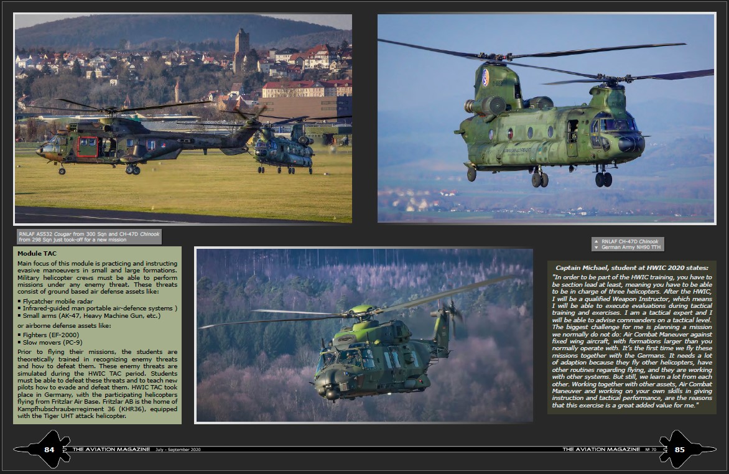This screenshot has height=474, width=729.
Task: Select the 'Small arms (AK-47, Heavy Machine Gun, etc.)' bullet
Action: [x=91, y=316]
